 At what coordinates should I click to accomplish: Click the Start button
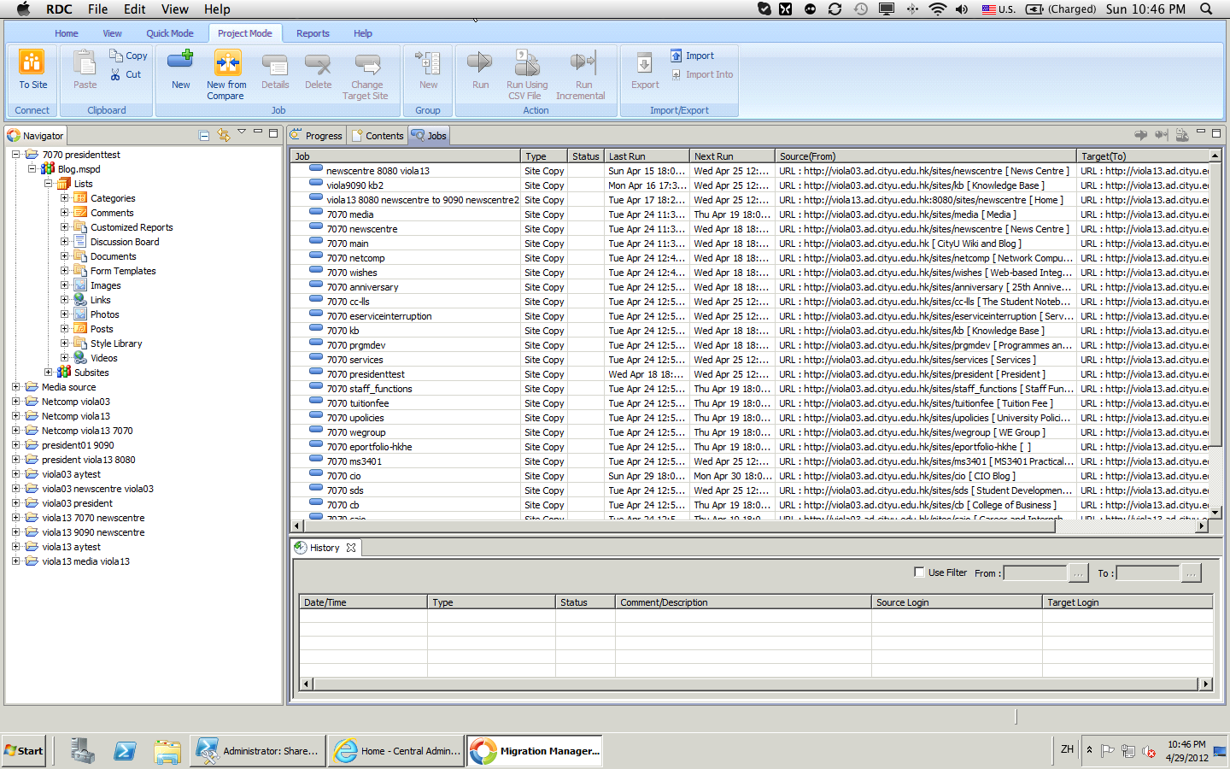coord(23,750)
